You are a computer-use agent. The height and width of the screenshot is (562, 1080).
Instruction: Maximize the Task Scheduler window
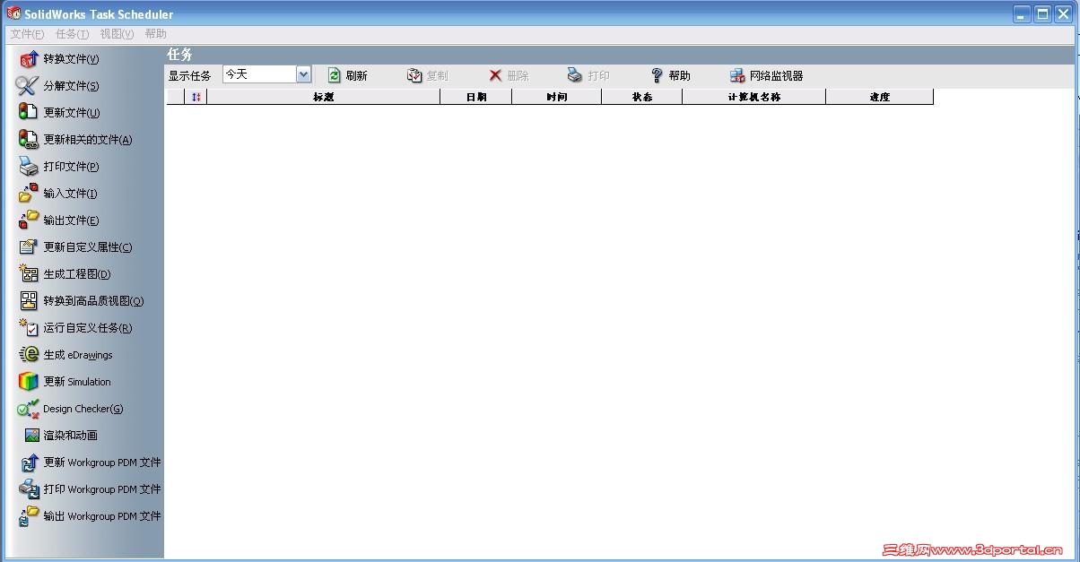[1042, 13]
